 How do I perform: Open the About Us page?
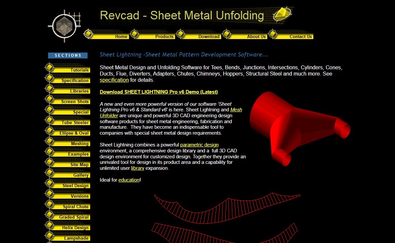pyautogui.click(x=256, y=37)
